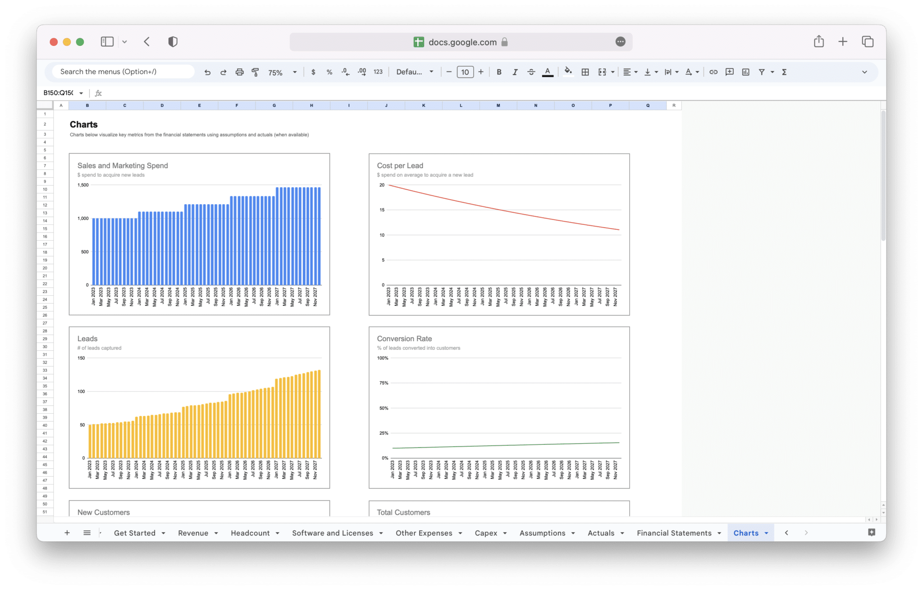Switch to Revenue sheet tab
Image resolution: width=923 pixels, height=590 pixels.
click(x=193, y=533)
